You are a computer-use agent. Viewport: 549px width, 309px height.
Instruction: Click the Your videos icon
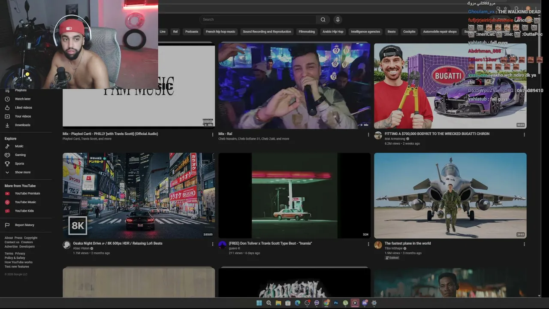point(7,116)
